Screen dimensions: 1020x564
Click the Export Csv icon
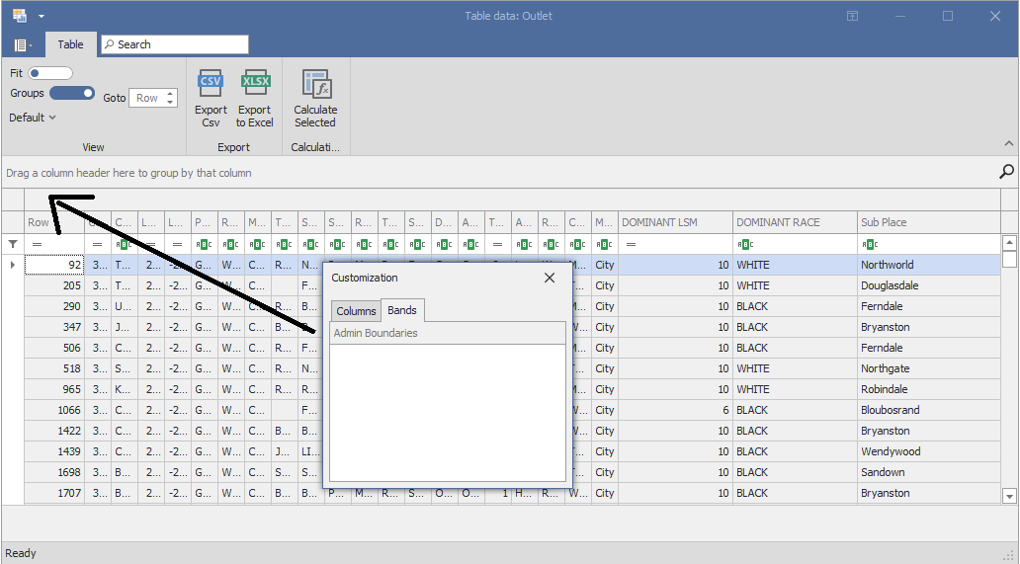tap(211, 83)
